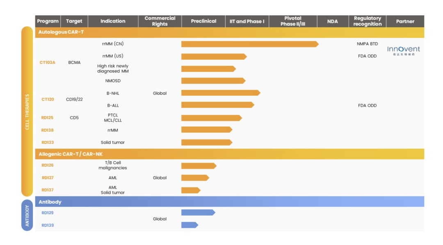
Task: Click the Innovent partner logo
Action: click(x=404, y=50)
